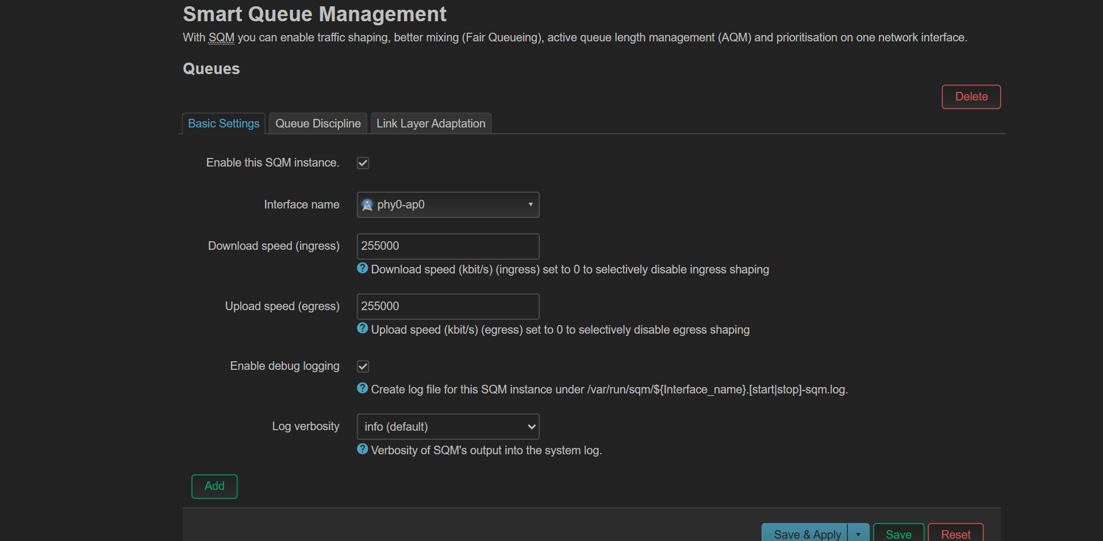Select the Basic Settings tab
Screen dimensions: 1103x541
pos(224,123)
